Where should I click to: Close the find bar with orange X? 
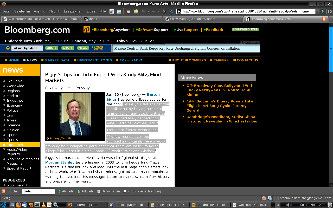click(4, 191)
